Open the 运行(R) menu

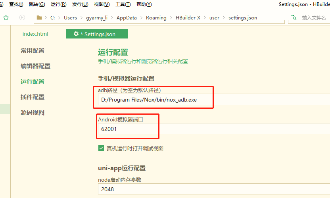[59, 4]
